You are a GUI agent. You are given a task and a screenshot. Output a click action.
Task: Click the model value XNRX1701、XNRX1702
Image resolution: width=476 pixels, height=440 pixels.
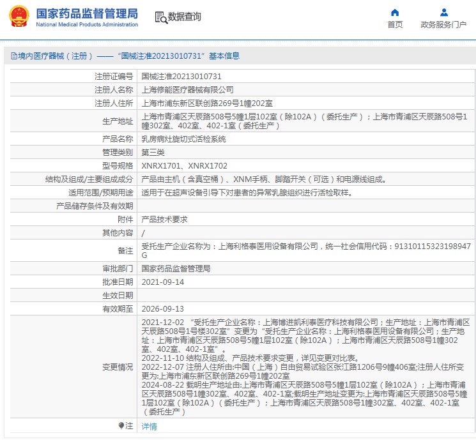click(184, 166)
